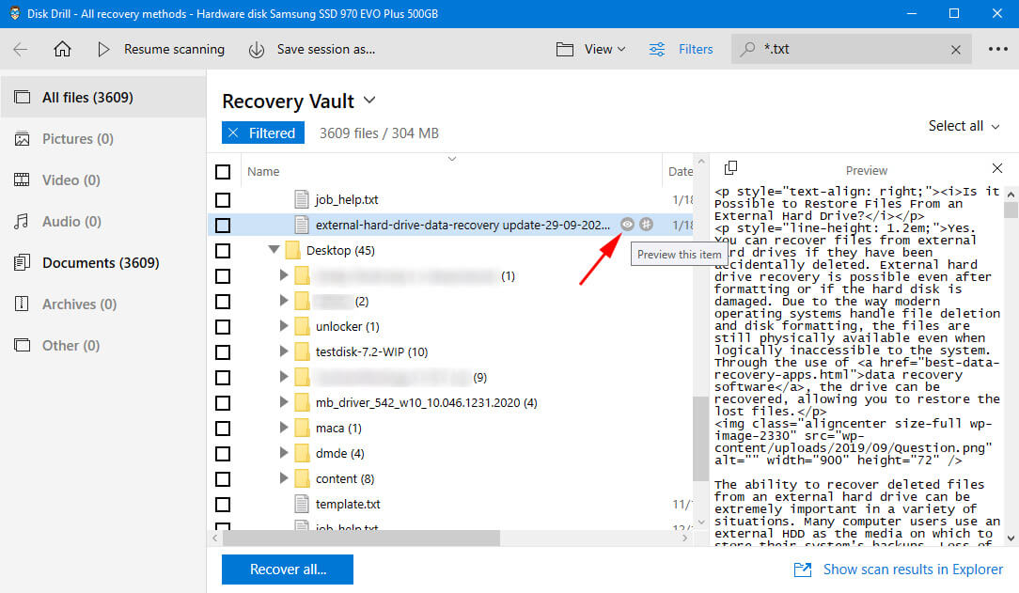Check the external-hard-drive-data-recovery file checkbox
This screenshot has height=593, width=1019.
pos(223,225)
